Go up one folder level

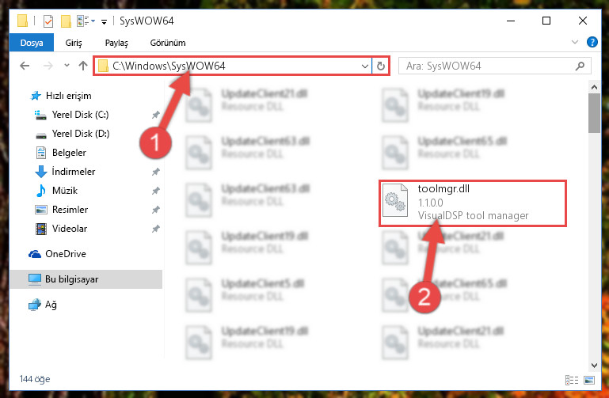pyautogui.click(x=82, y=66)
